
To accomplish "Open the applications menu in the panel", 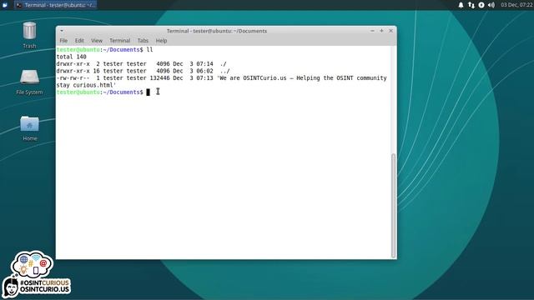I will (5, 5).
